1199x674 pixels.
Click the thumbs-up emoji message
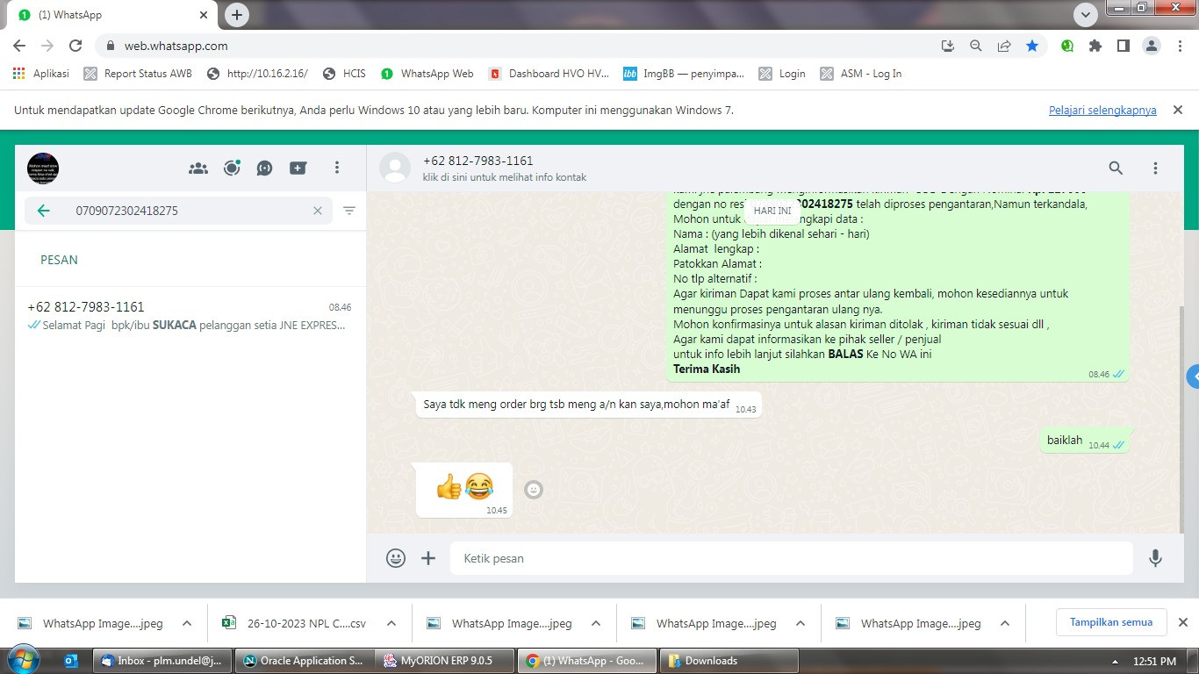coord(464,490)
